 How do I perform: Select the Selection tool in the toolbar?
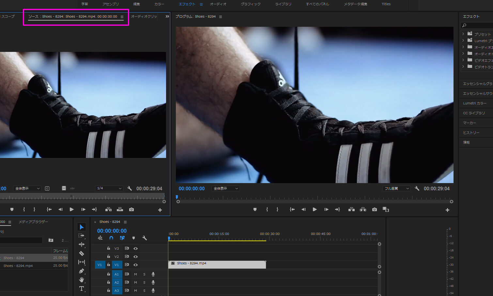(82, 227)
